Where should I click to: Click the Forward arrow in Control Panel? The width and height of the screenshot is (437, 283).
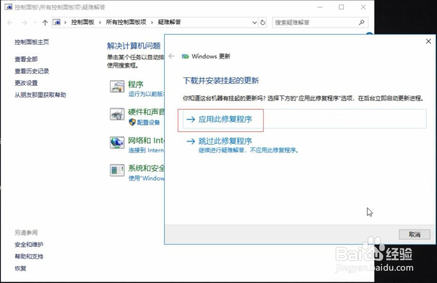24,23
